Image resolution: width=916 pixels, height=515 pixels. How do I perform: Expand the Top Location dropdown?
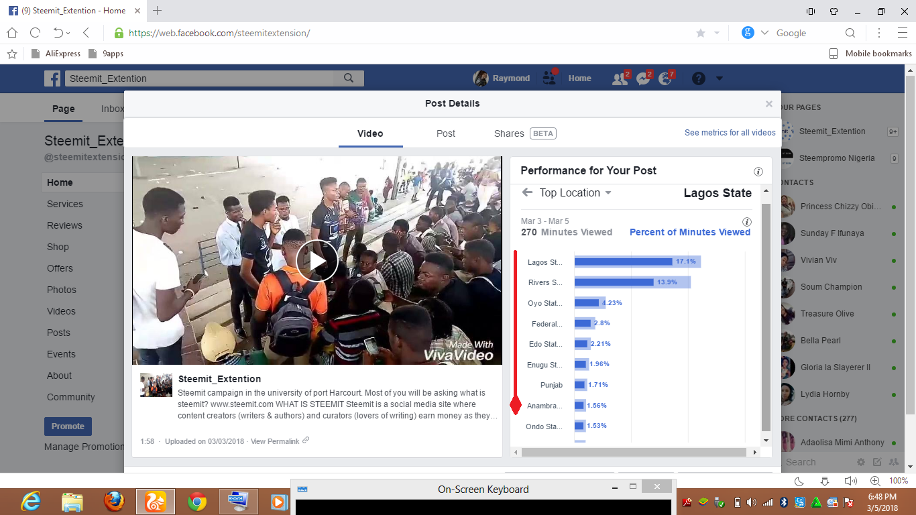(575, 192)
